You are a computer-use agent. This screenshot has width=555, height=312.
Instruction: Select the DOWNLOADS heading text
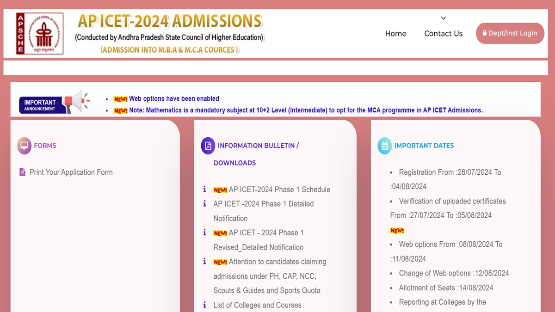tap(234, 163)
